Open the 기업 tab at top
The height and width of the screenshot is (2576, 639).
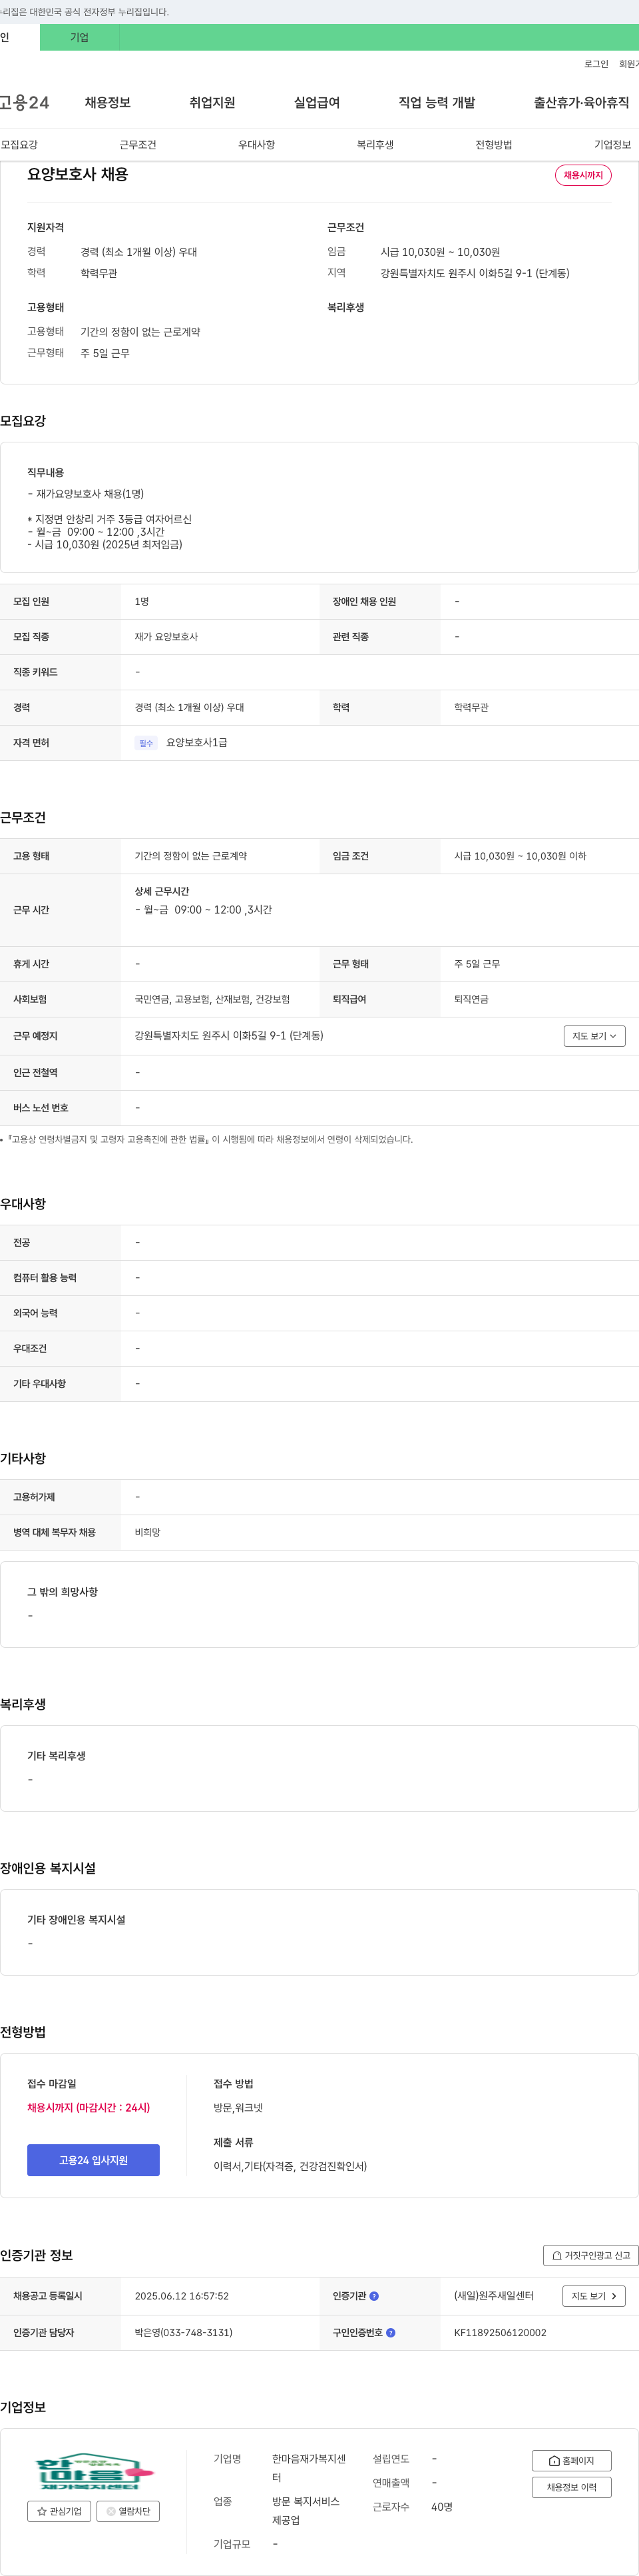(x=79, y=37)
